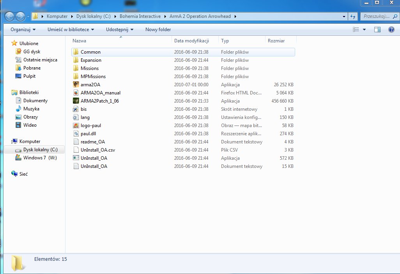This screenshot has width=400, height=274.
Task: Open the Muzyka library
Action: coord(31,109)
